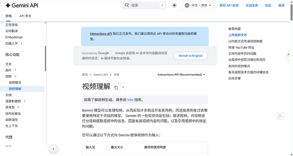
Task: Open 文本 in the sidebar
Action: point(8,64)
